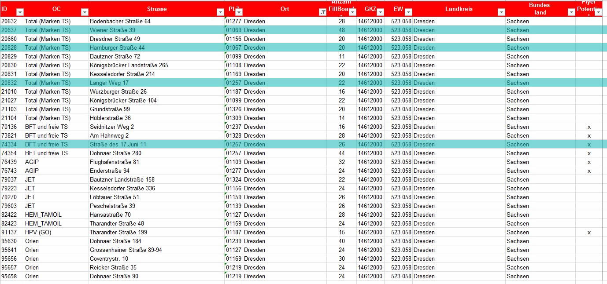Select the ID cell 91137

pyautogui.click(x=12, y=232)
